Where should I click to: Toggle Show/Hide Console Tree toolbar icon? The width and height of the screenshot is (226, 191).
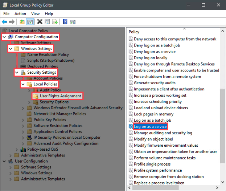pos(30,22)
